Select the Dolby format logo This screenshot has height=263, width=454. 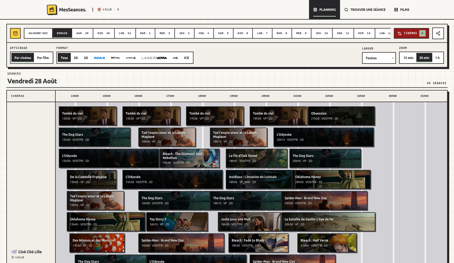(x=116, y=58)
